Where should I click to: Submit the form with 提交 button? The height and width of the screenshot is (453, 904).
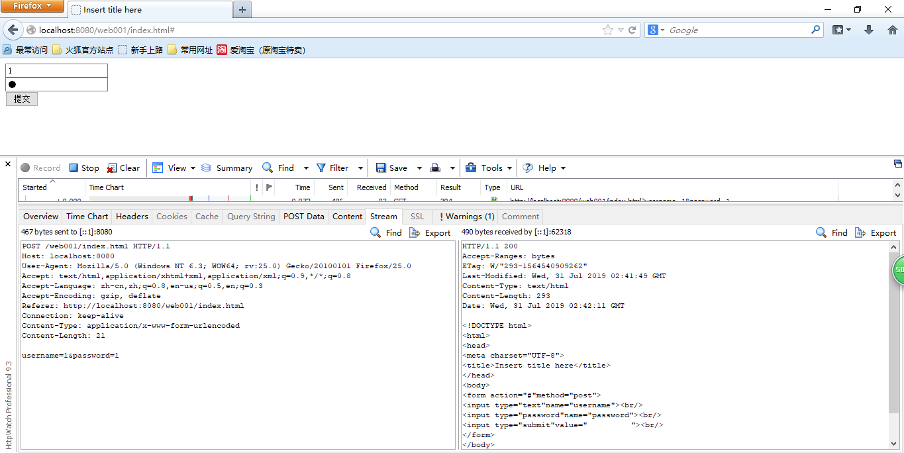coord(22,99)
